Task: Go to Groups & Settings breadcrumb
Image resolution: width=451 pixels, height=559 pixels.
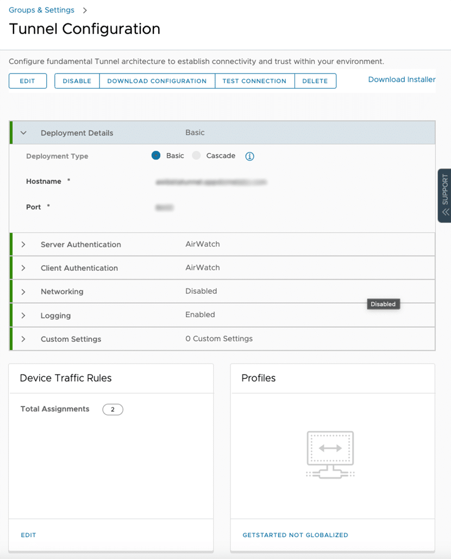Action: pyautogui.click(x=41, y=10)
